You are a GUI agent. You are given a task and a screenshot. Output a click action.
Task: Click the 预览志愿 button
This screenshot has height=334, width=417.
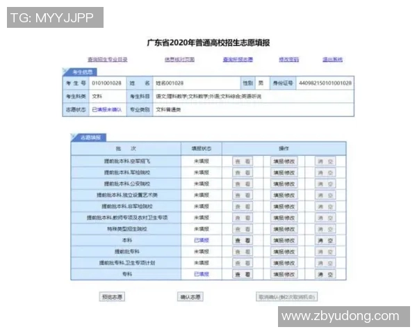[112, 296]
